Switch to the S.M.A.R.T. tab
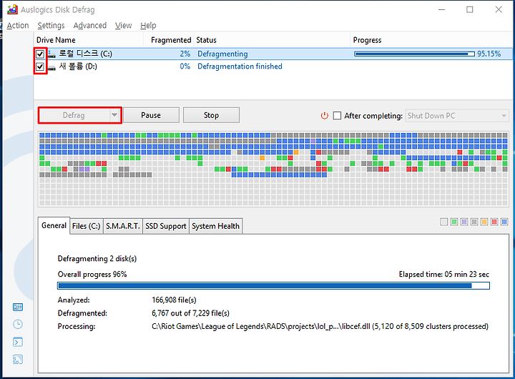 pyautogui.click(x=123, y=226)
